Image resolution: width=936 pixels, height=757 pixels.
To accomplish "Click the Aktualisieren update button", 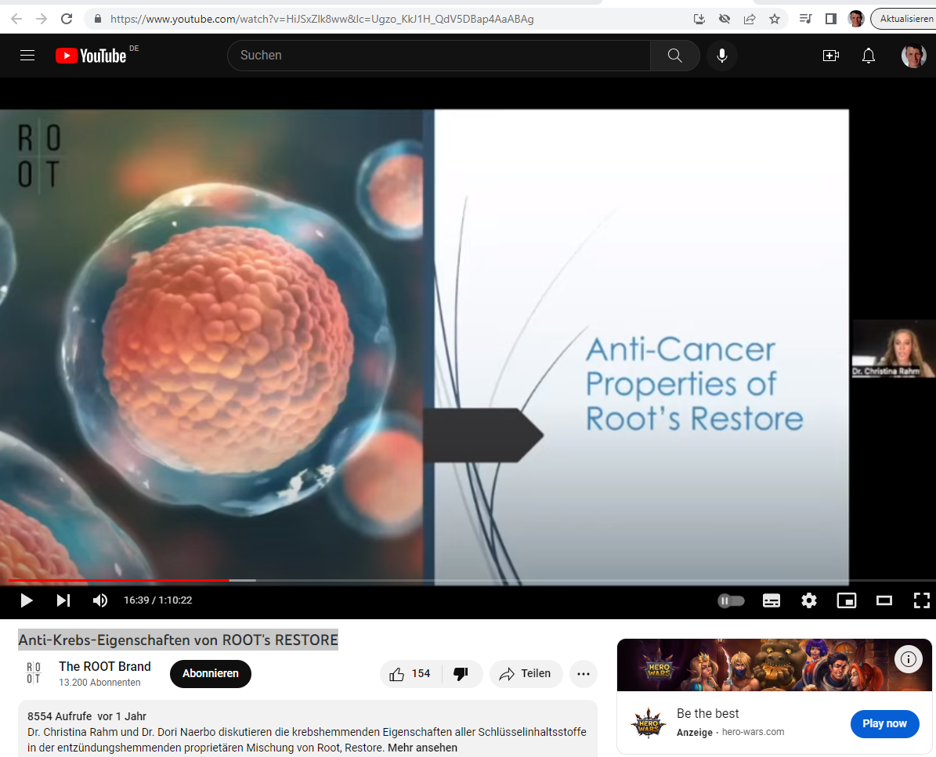I will [905, 19].
